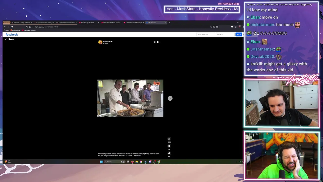The width and height of the screenshot is (323, 182).
Task: Open Task View on the taskbar
Action: click(x=128, y=162)
